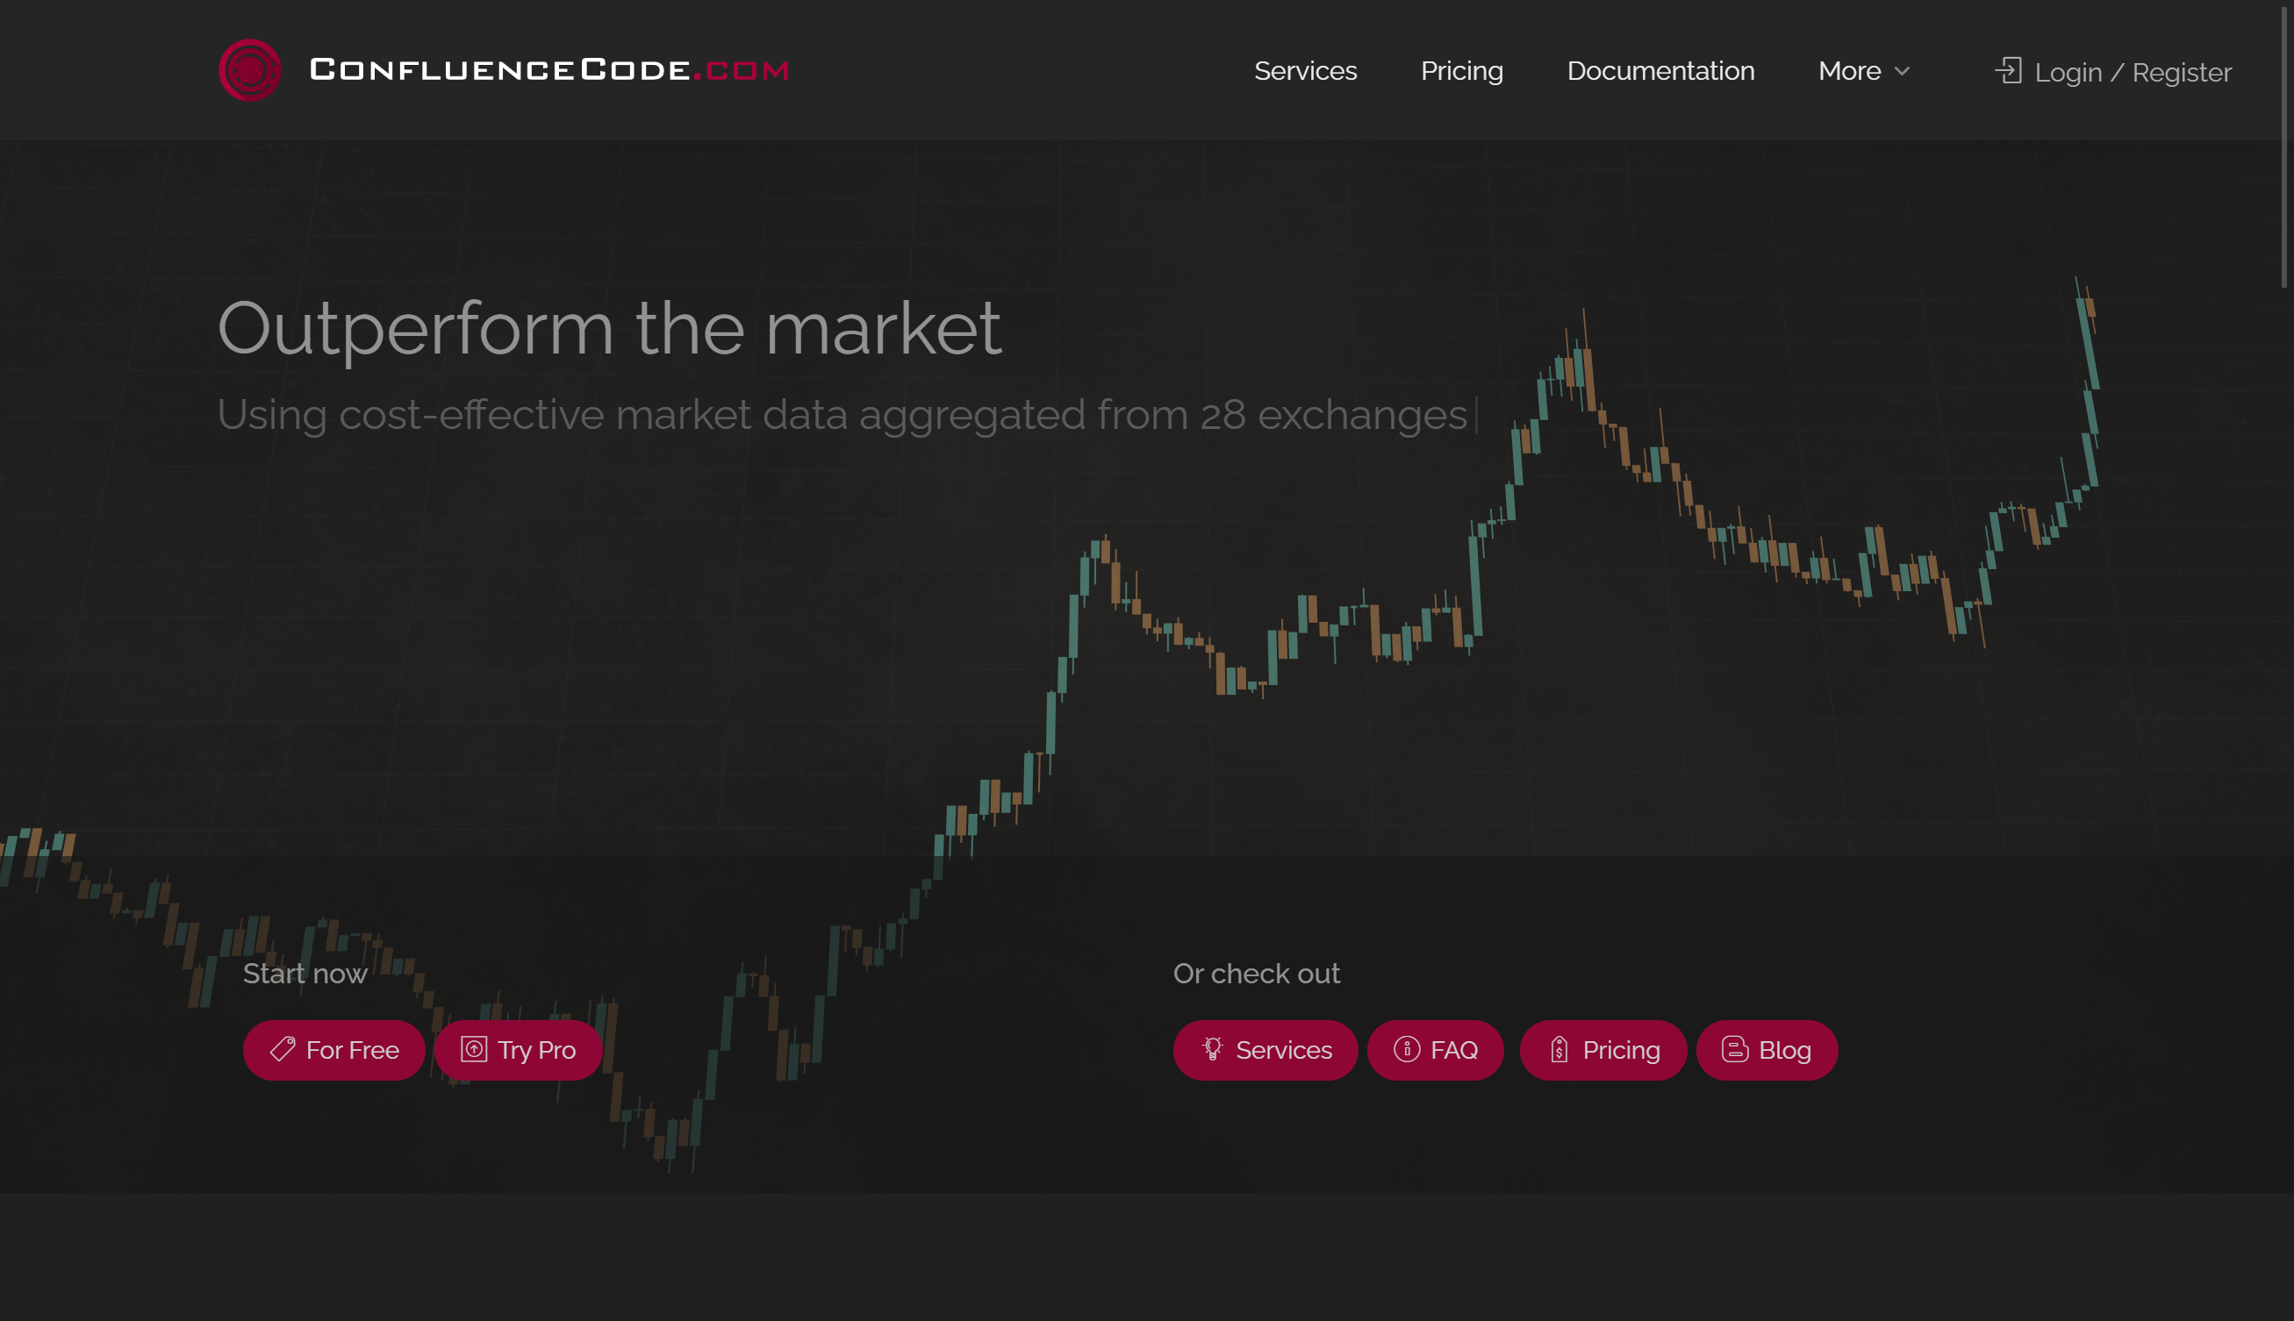
Task: Click the page's vertical scrollbar thumb
Action: click(x=2285, y=145)
